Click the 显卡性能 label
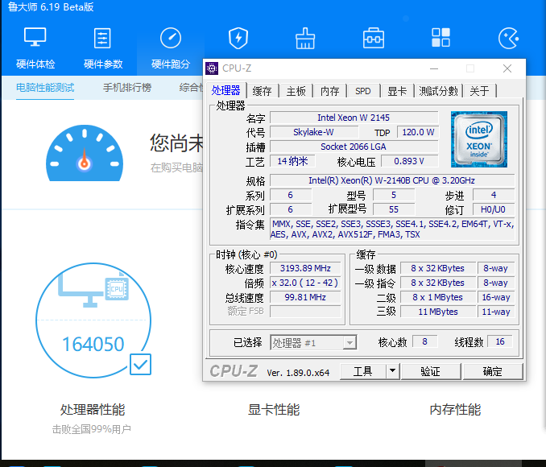The image size is (546, 467). point(274,410)
